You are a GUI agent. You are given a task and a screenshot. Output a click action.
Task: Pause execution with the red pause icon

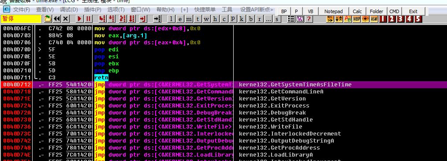pyautogui.click(x=88, y=19)
